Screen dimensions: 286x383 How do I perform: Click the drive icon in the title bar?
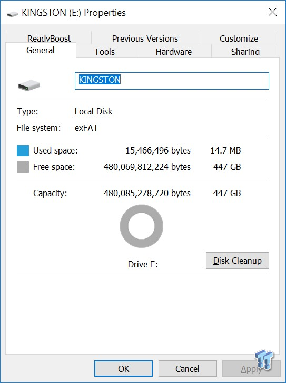pyautogui.click(x=13, y=14)
